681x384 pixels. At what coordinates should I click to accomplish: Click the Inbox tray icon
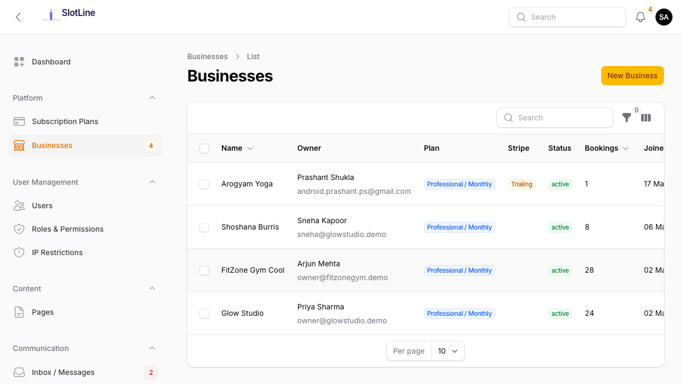[19, 372]
